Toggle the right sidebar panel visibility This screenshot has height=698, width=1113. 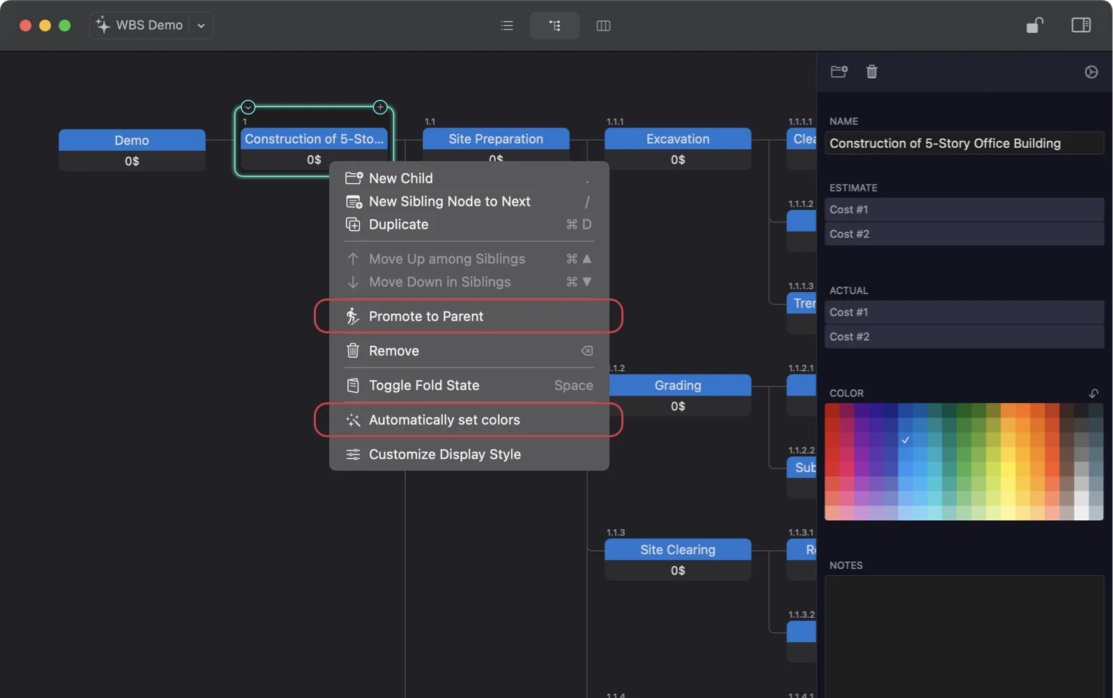[1080, 26]
